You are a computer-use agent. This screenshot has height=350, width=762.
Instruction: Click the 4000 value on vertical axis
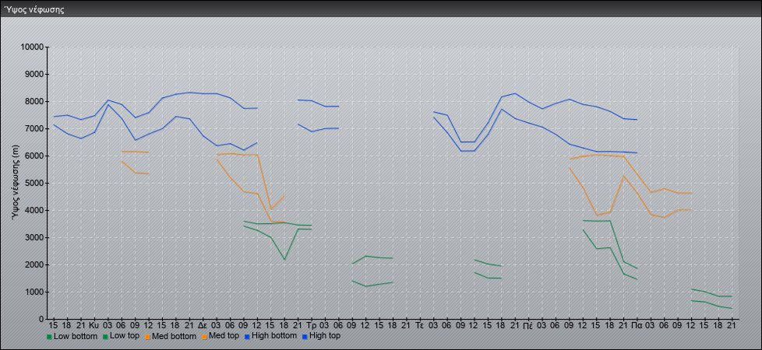pyautogui.click(x=34, y=210)
